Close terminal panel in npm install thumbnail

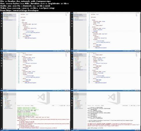point(140,105)
